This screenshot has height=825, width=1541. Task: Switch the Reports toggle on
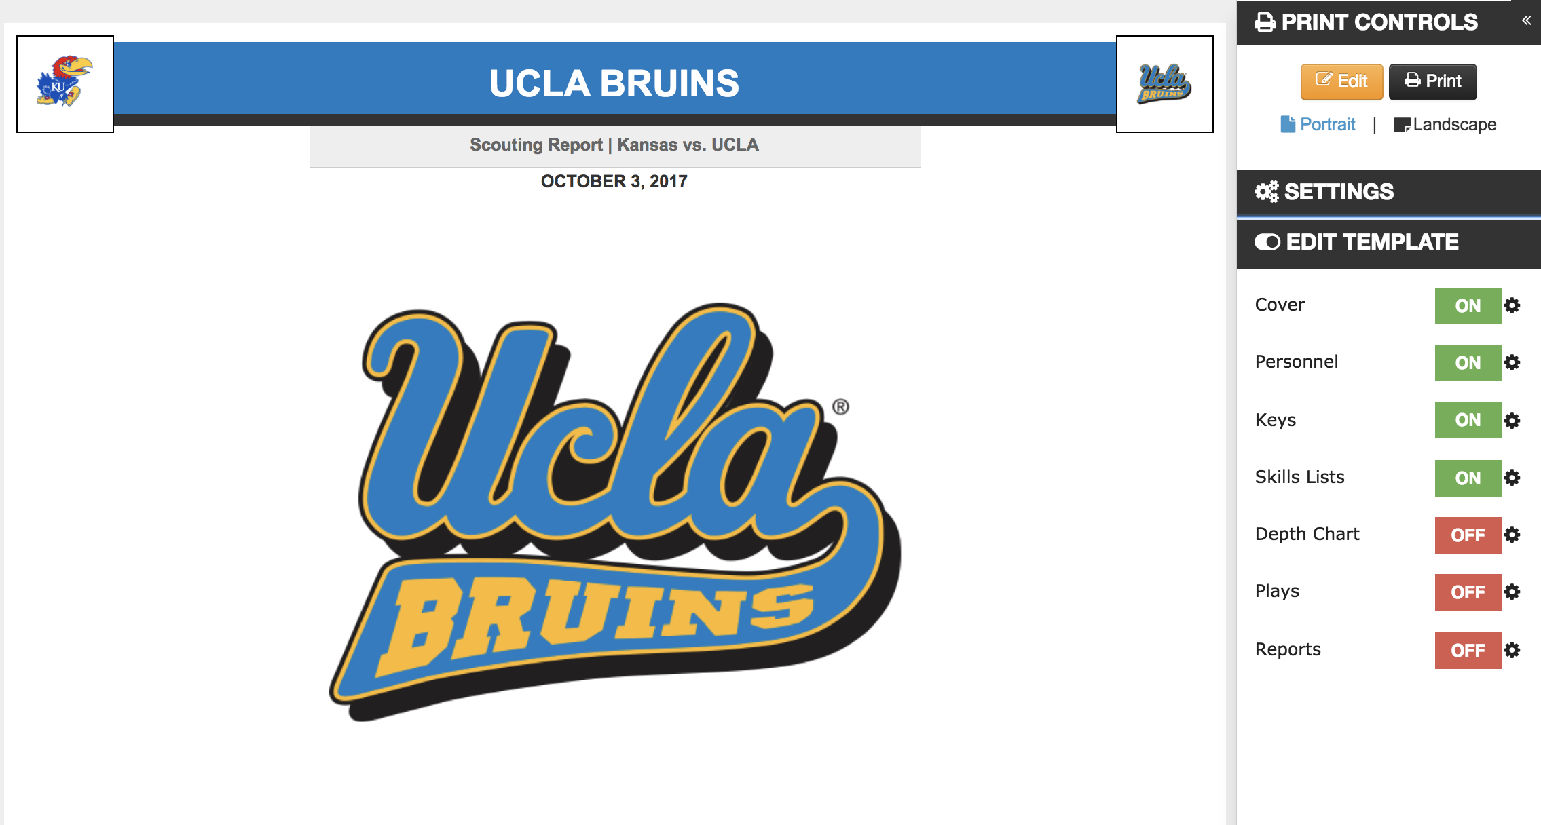click(x=1467, y=650)
